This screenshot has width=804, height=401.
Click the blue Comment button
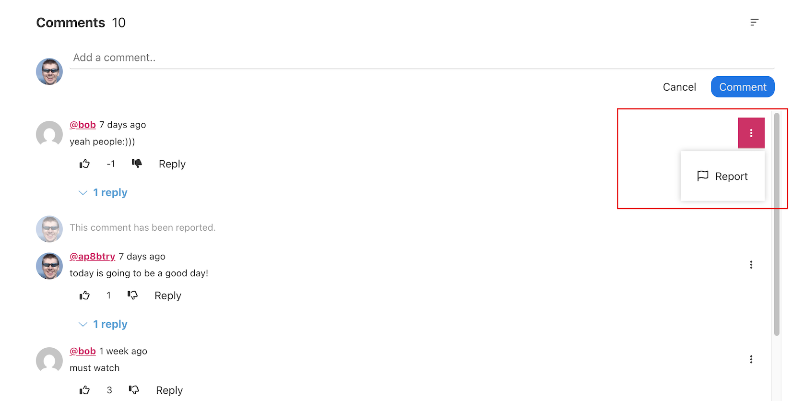tap(742, 87)
